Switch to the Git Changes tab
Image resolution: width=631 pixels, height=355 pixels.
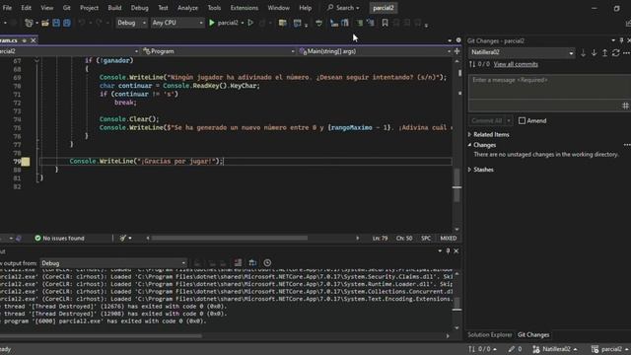click(x=533, y=335)
